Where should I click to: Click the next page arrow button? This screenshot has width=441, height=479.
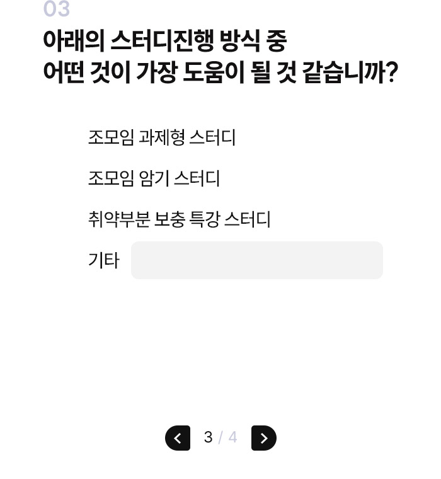263,438
